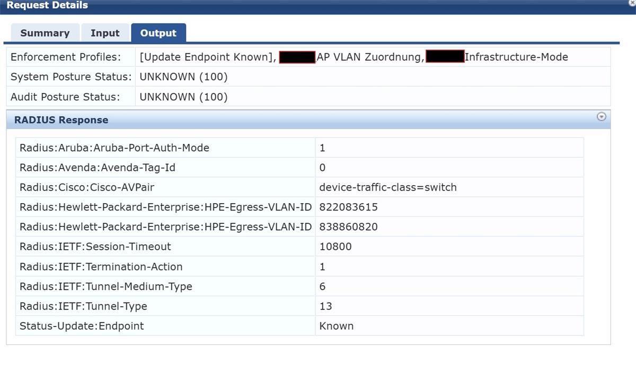Click the HPE-Egress-VLAN-ID value 822083615
Viewport: 636px width, 373px height.
coord(348,207)
